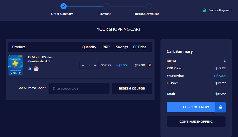Open 12 Month PS Plus Membership US link
Viewport: 238px width, 137px height.
[x=40, y=59]
